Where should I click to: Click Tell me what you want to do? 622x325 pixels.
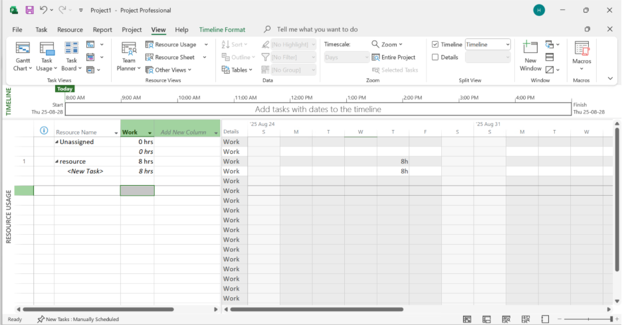pyautogui.click(x=317, y=29)
